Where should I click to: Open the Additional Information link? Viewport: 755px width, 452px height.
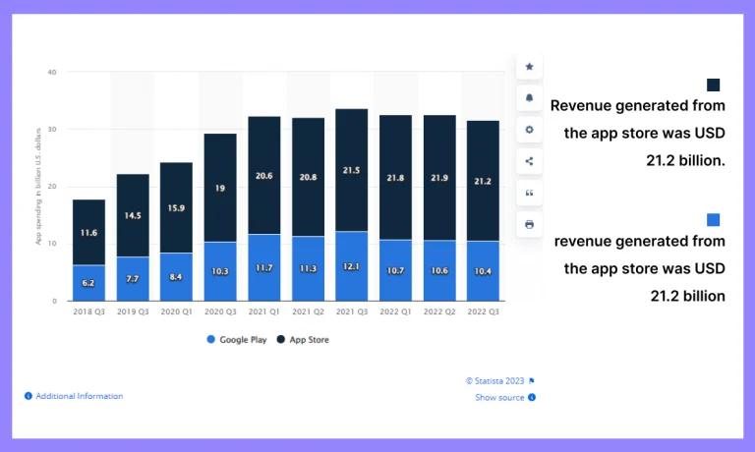pyautogui.click(x=80, y=396)
